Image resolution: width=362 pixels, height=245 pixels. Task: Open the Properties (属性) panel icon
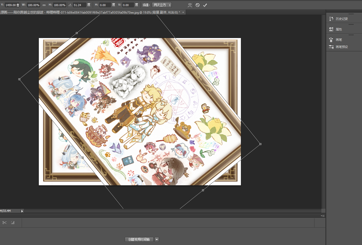pos(331,29)
